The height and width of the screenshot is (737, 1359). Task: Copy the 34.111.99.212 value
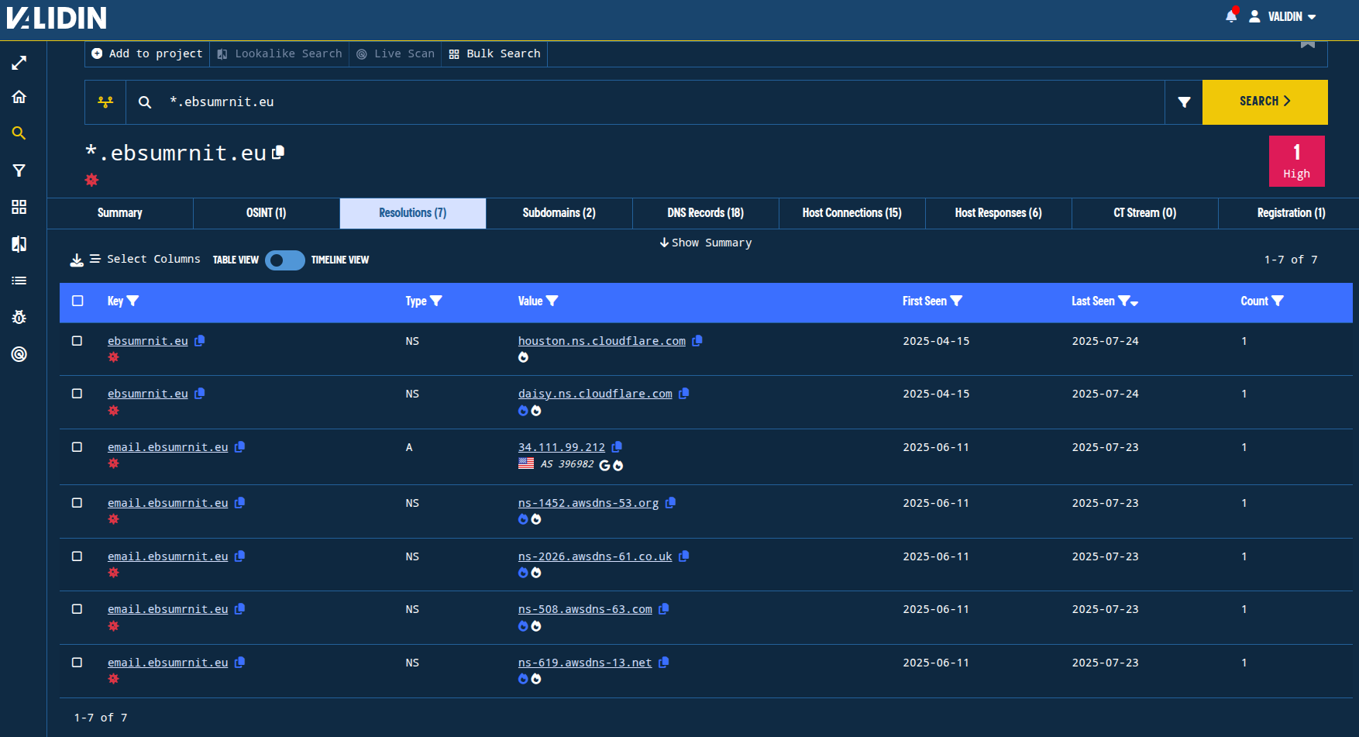tap(617, 446)
